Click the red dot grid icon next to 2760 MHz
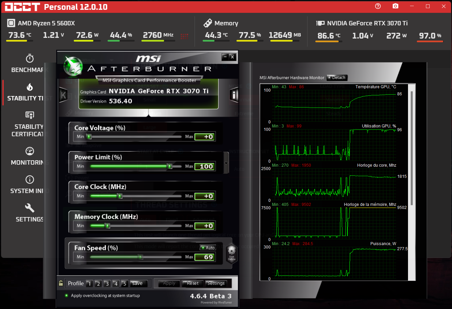 pyautogui.click(x=184, y=35)
